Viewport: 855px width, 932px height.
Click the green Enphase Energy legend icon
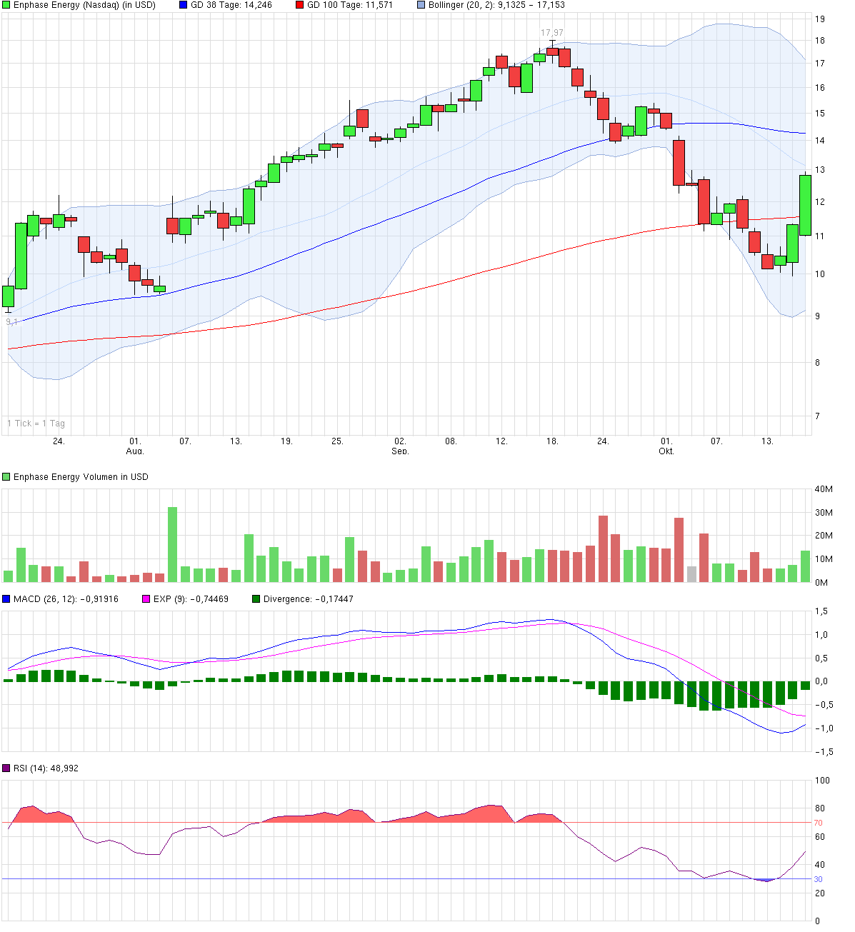tap(6, 6)
